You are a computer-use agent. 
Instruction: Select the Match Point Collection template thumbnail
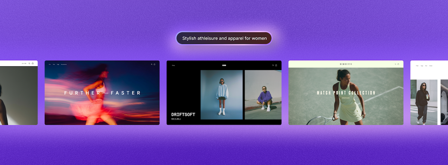click(x=346, y=93)
